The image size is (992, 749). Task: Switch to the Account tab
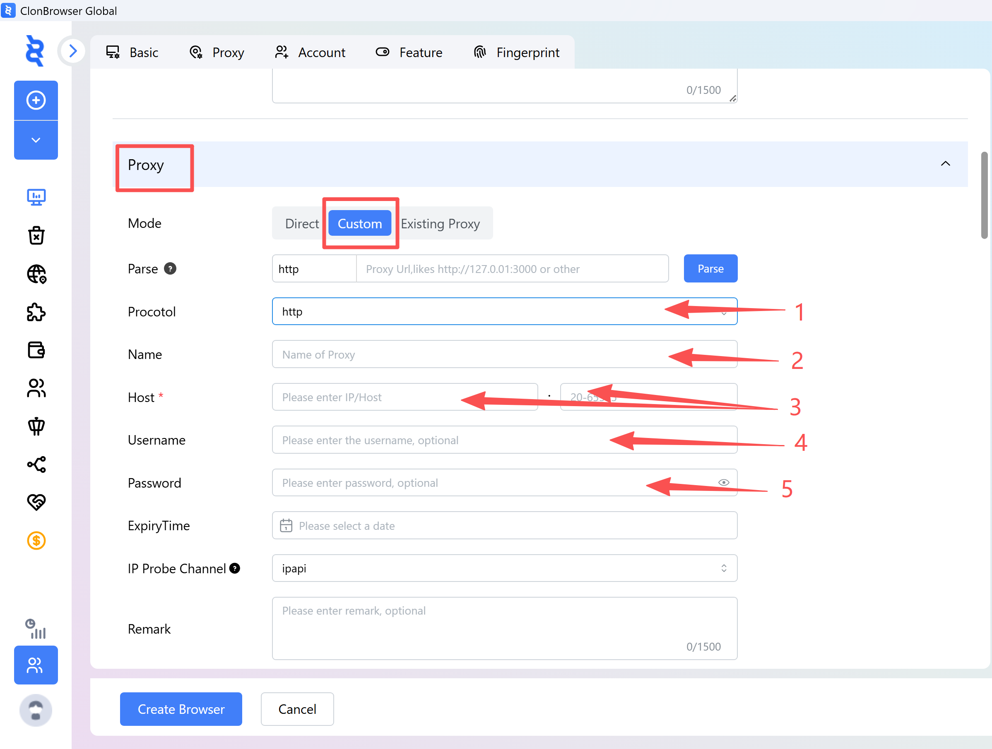[x=310, y=53]
